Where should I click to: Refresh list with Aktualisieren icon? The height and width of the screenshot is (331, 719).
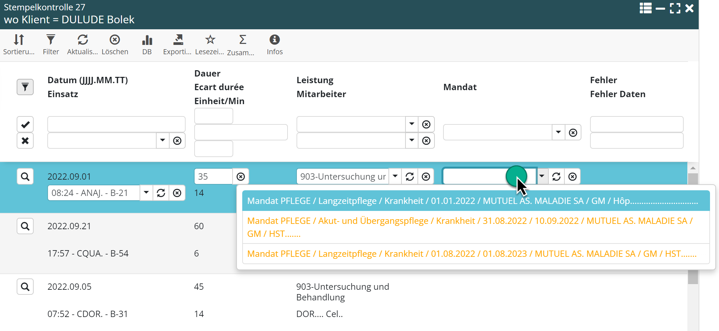tap(82, 40)
